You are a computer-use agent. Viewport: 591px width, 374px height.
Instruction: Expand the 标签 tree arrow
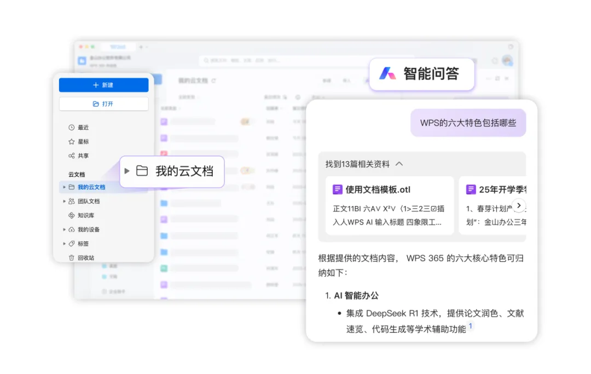pyautogui.click(x=64, y=244)
